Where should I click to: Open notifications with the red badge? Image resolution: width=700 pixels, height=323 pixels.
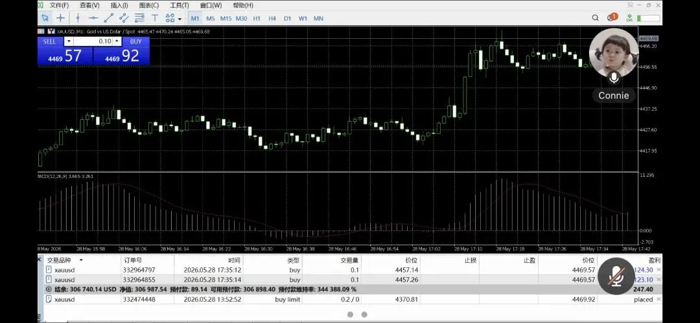click(611, 17)
